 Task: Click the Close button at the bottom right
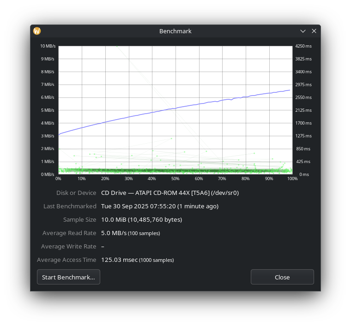tap(282, 277)
